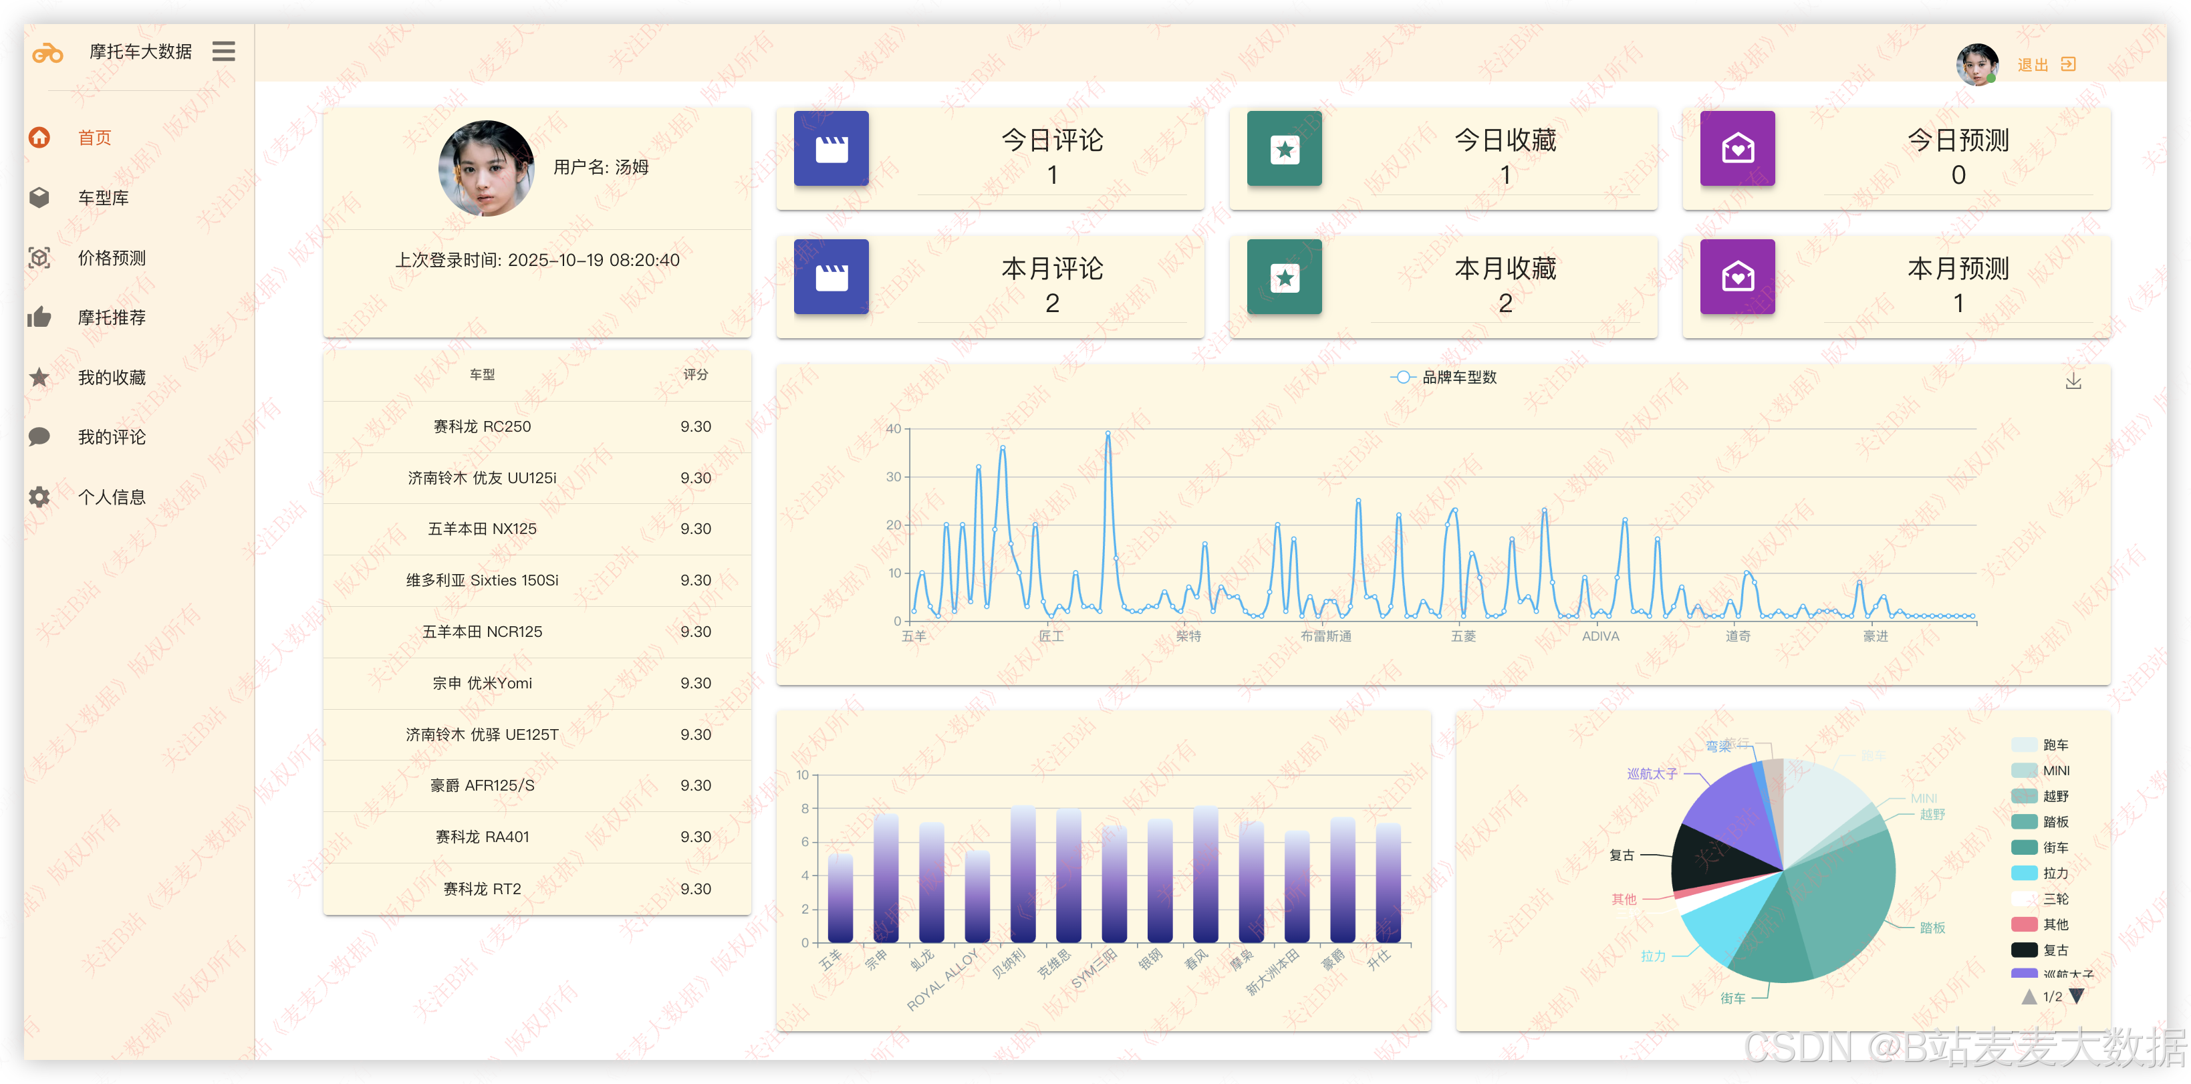Screen dimensions: 2191x1084
Task: Open 赛科龙 RC250 table row
Action: [481, 427]
